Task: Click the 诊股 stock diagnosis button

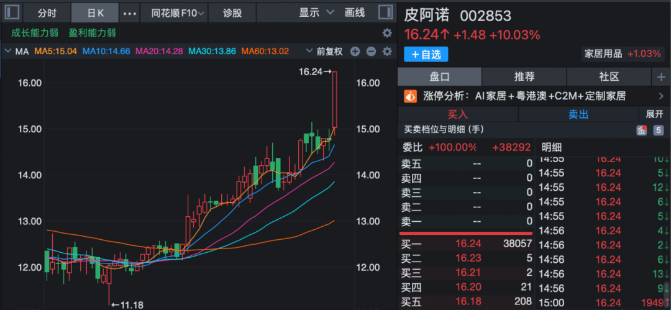Action: click(x=232, y=12)
